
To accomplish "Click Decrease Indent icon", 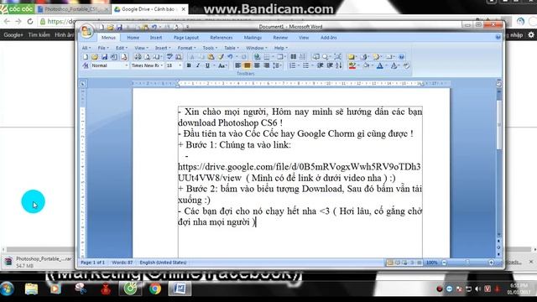I will [x=321, y=65].
